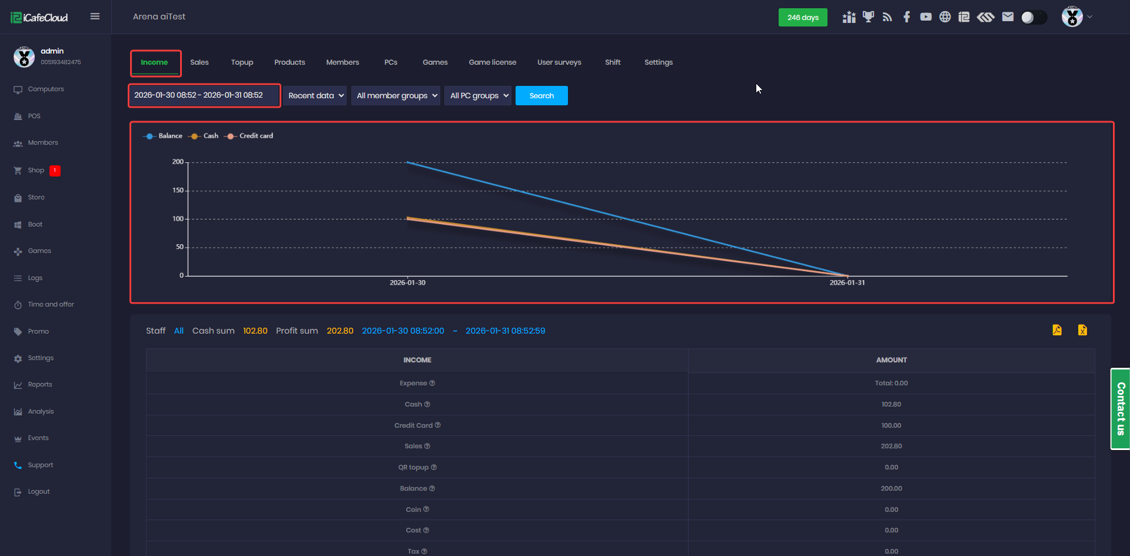Click the Facebook icon in the header
1130x556 pixels.
pyautogui.click(x=906, y=17)
